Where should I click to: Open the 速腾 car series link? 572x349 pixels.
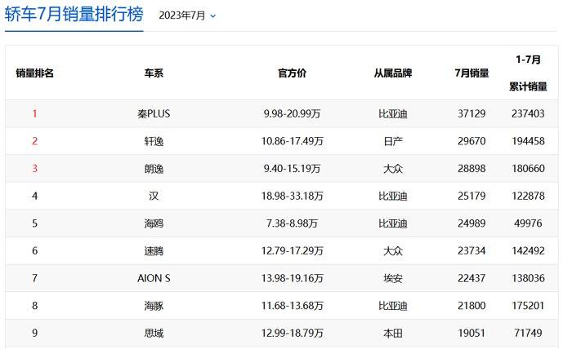pos(154,250)
